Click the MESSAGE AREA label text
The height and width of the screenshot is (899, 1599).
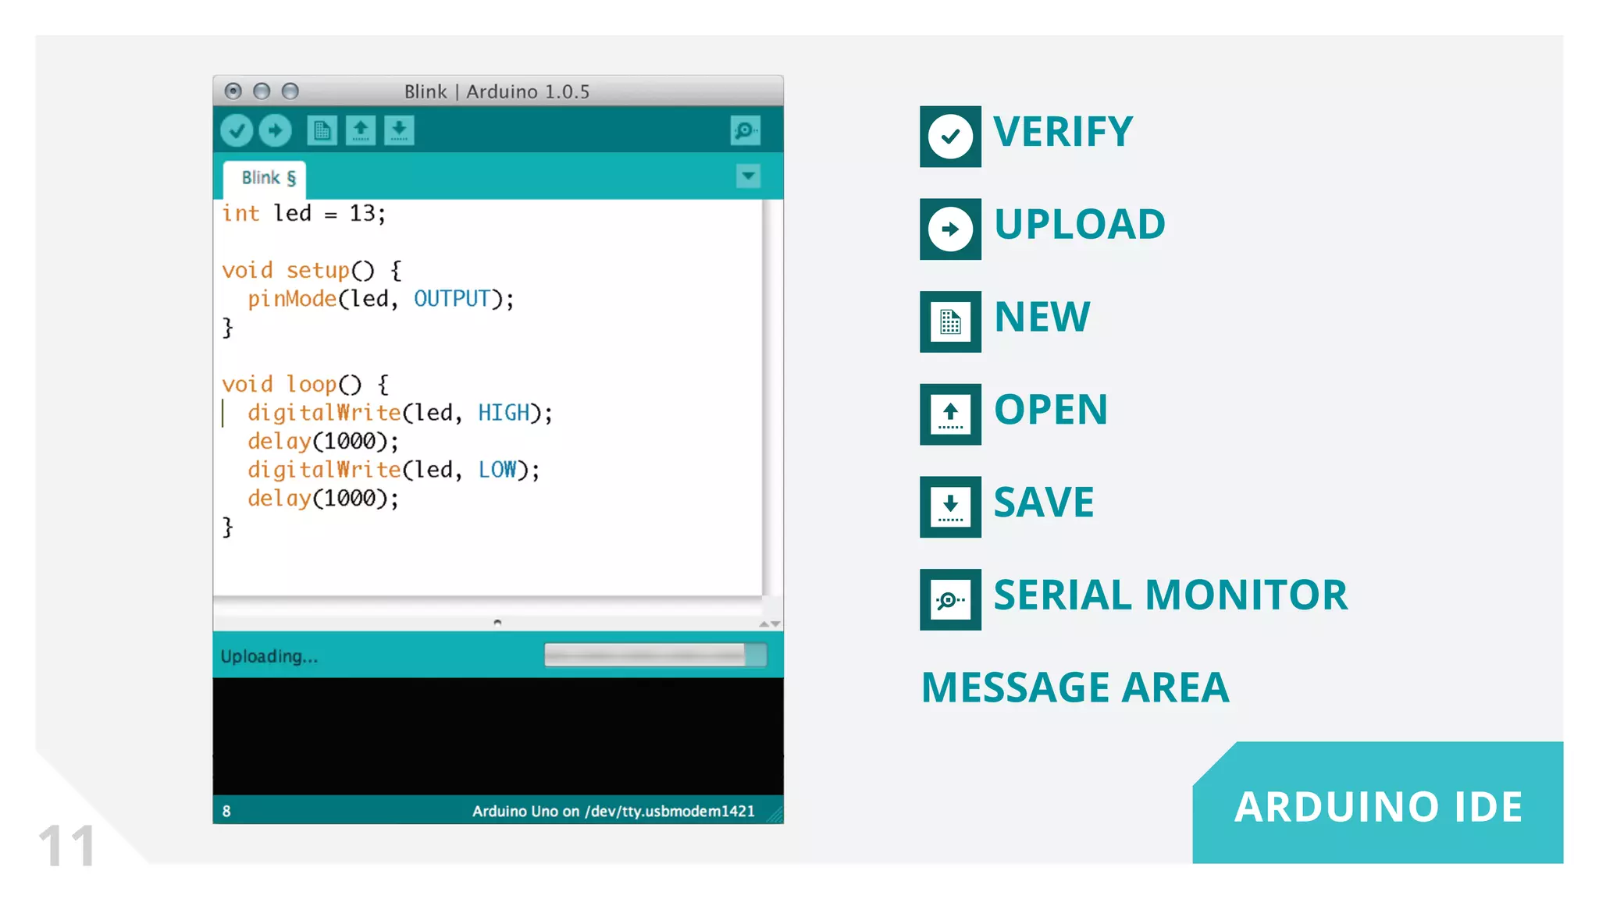click(1075, 688)
